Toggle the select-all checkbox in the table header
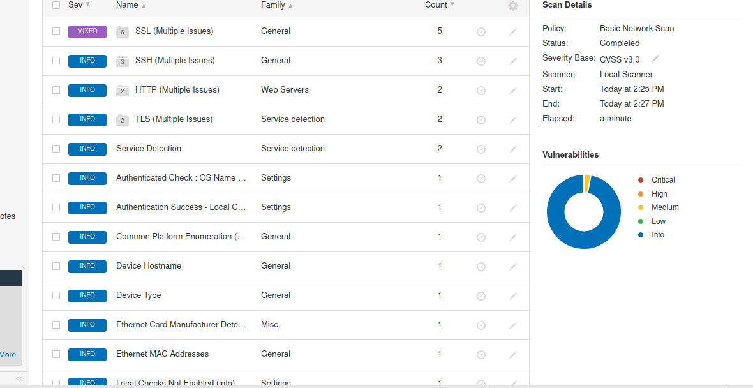 (x=56, y=5)
